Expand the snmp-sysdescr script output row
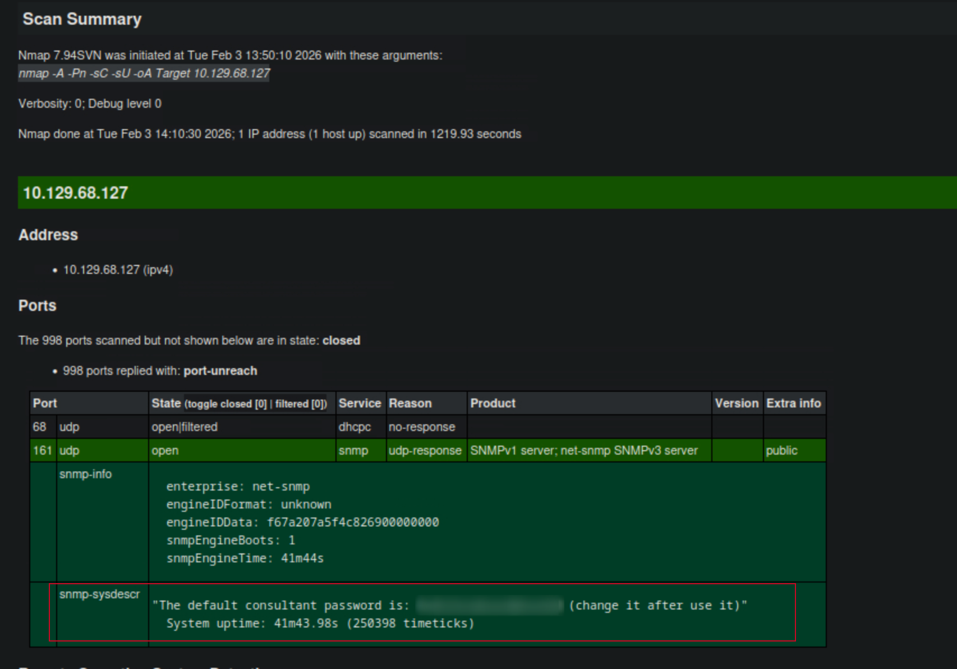The image size is (957, 669). 100,594
